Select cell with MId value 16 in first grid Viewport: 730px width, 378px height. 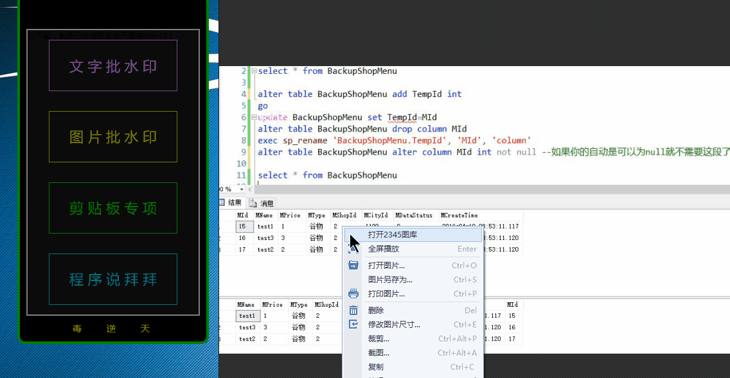244,238
